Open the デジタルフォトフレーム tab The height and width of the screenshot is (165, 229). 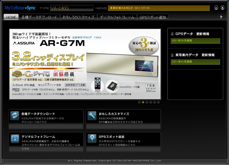coord(117,17)
